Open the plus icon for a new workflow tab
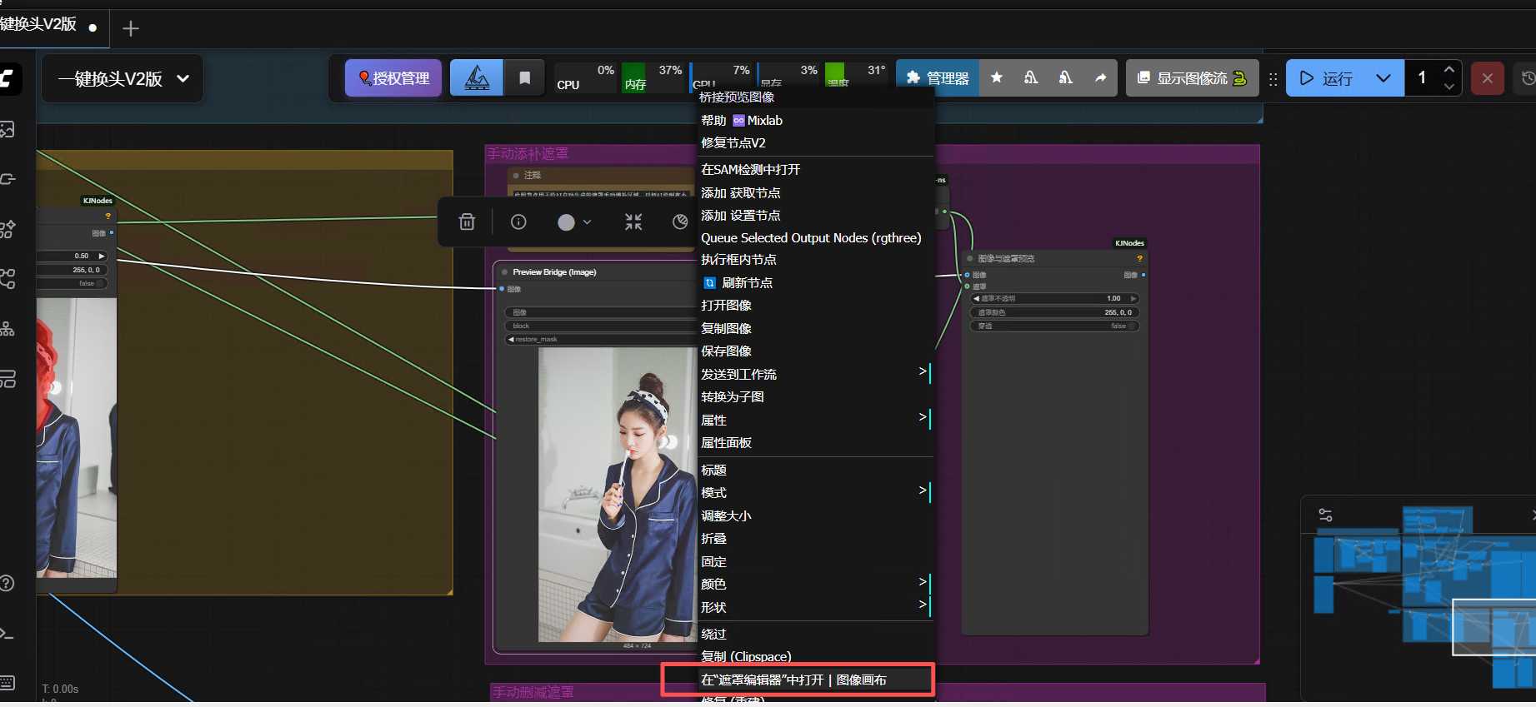Image resolution: width=1536 pixels, height=707 pixels. pyautogui.click(x=131, y=29)
